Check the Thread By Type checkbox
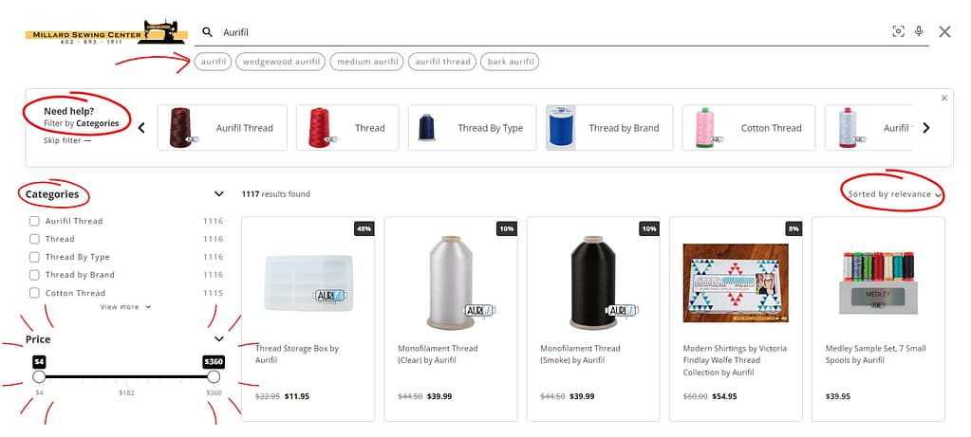The height and width of the screenshot is (437, 971). click(x=35, y=257)
